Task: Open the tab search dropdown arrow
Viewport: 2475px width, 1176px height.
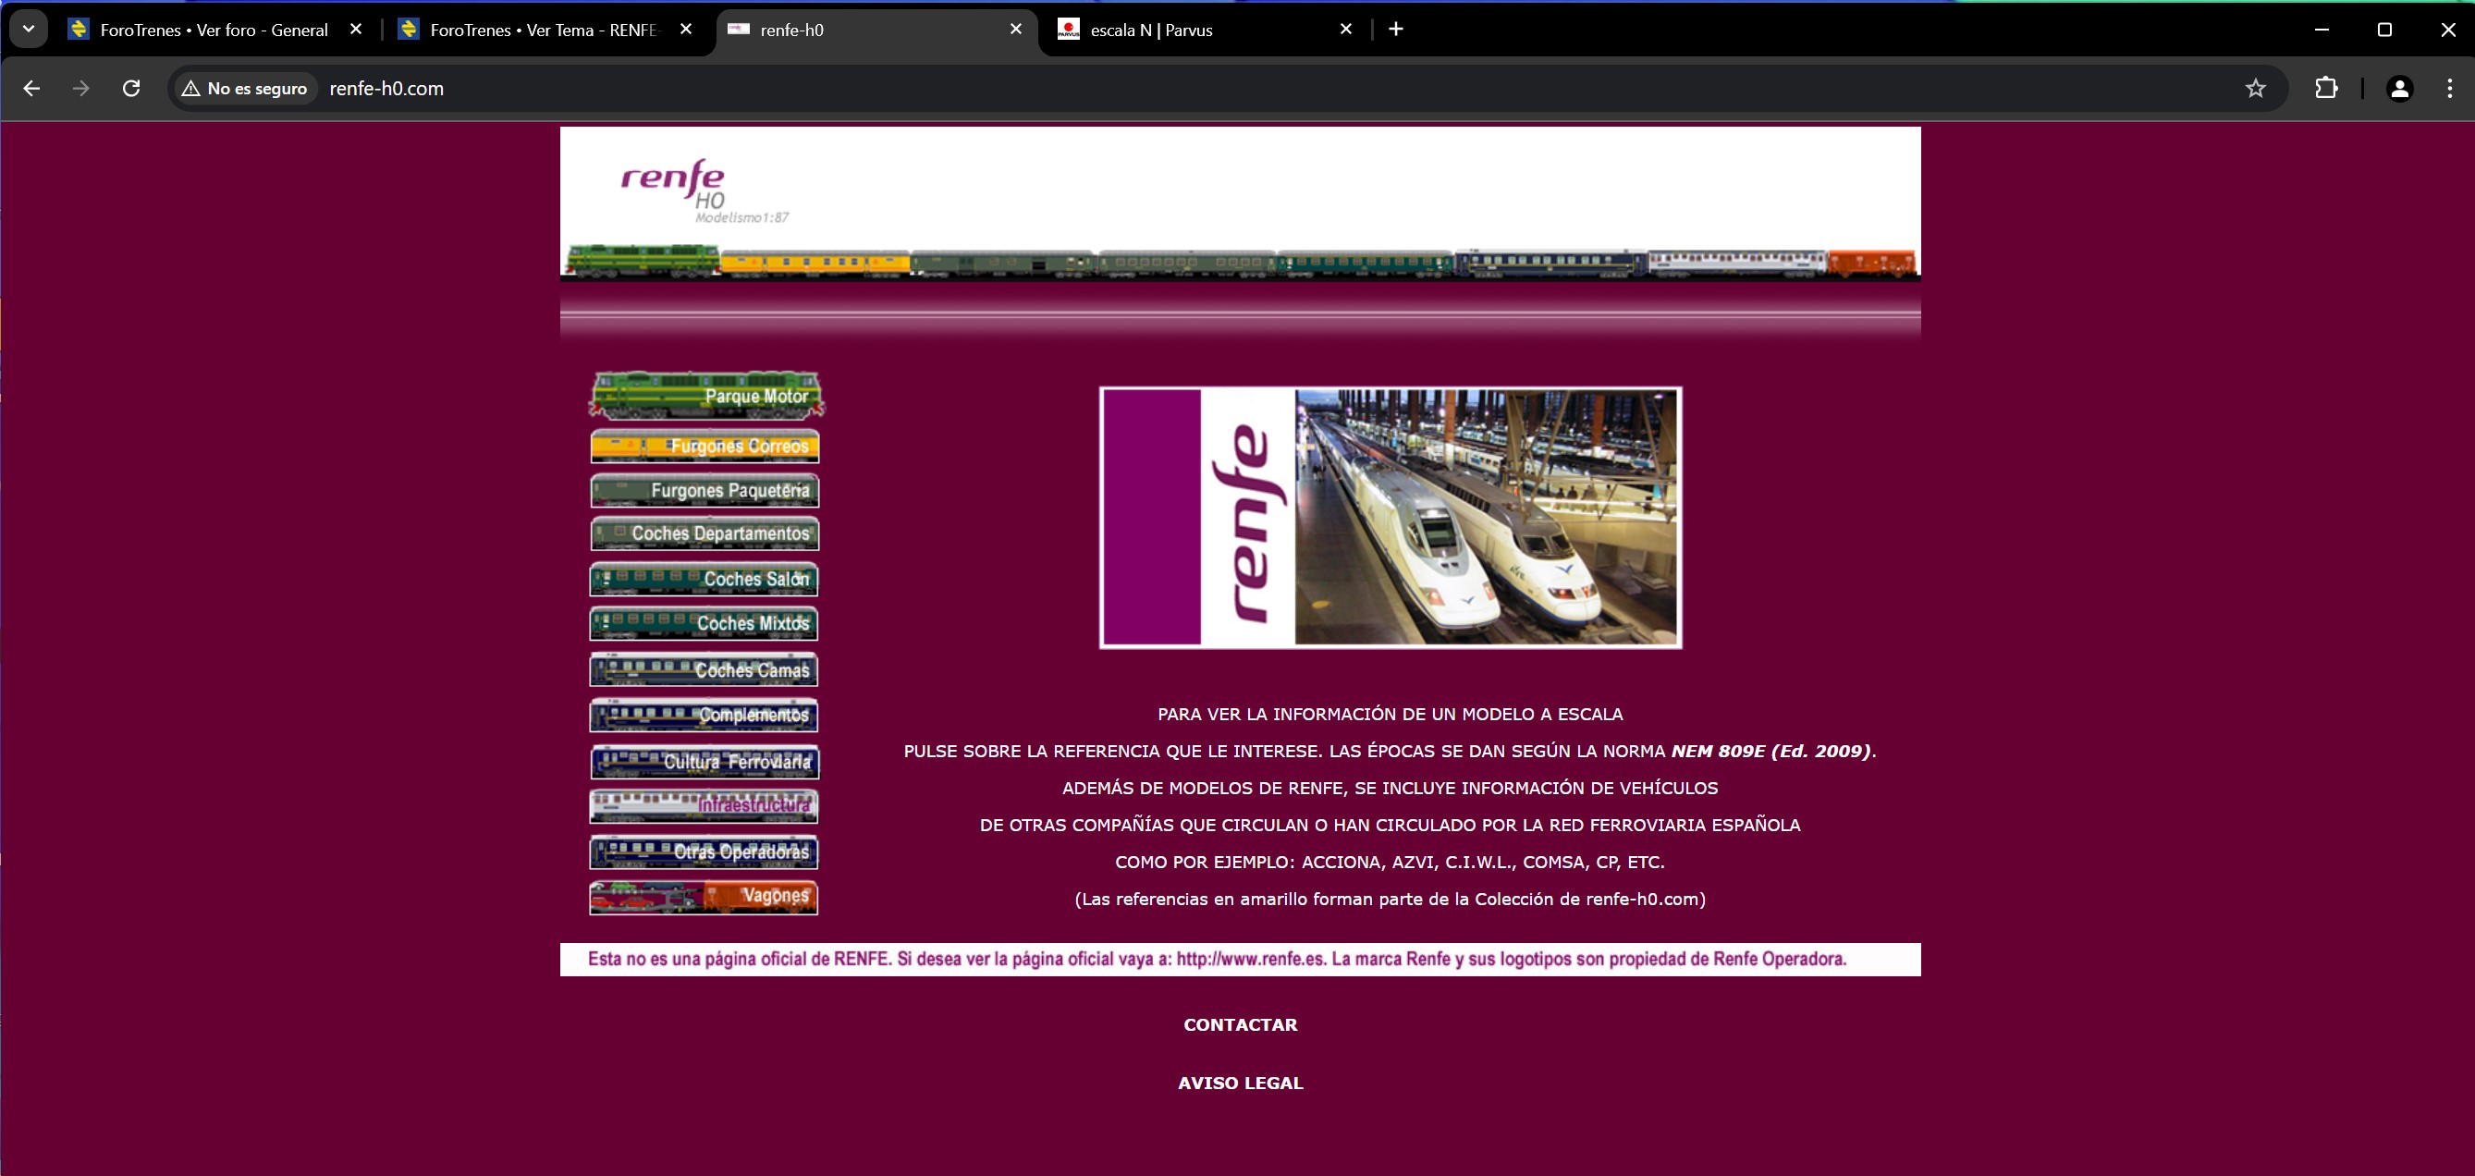Action: (x=29, y=29)
